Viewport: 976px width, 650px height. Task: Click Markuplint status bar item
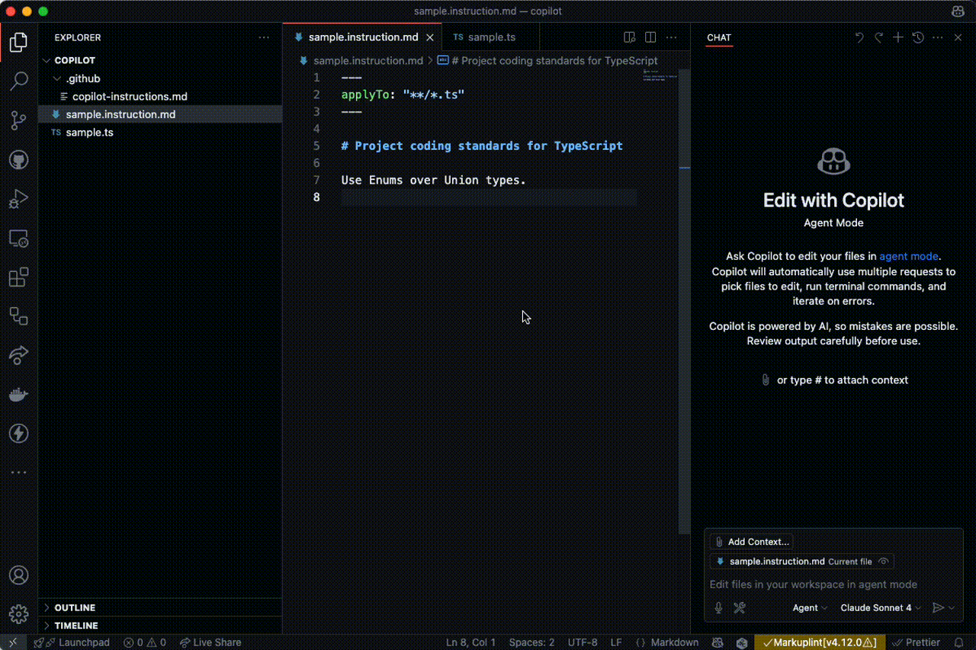point(819,642)
